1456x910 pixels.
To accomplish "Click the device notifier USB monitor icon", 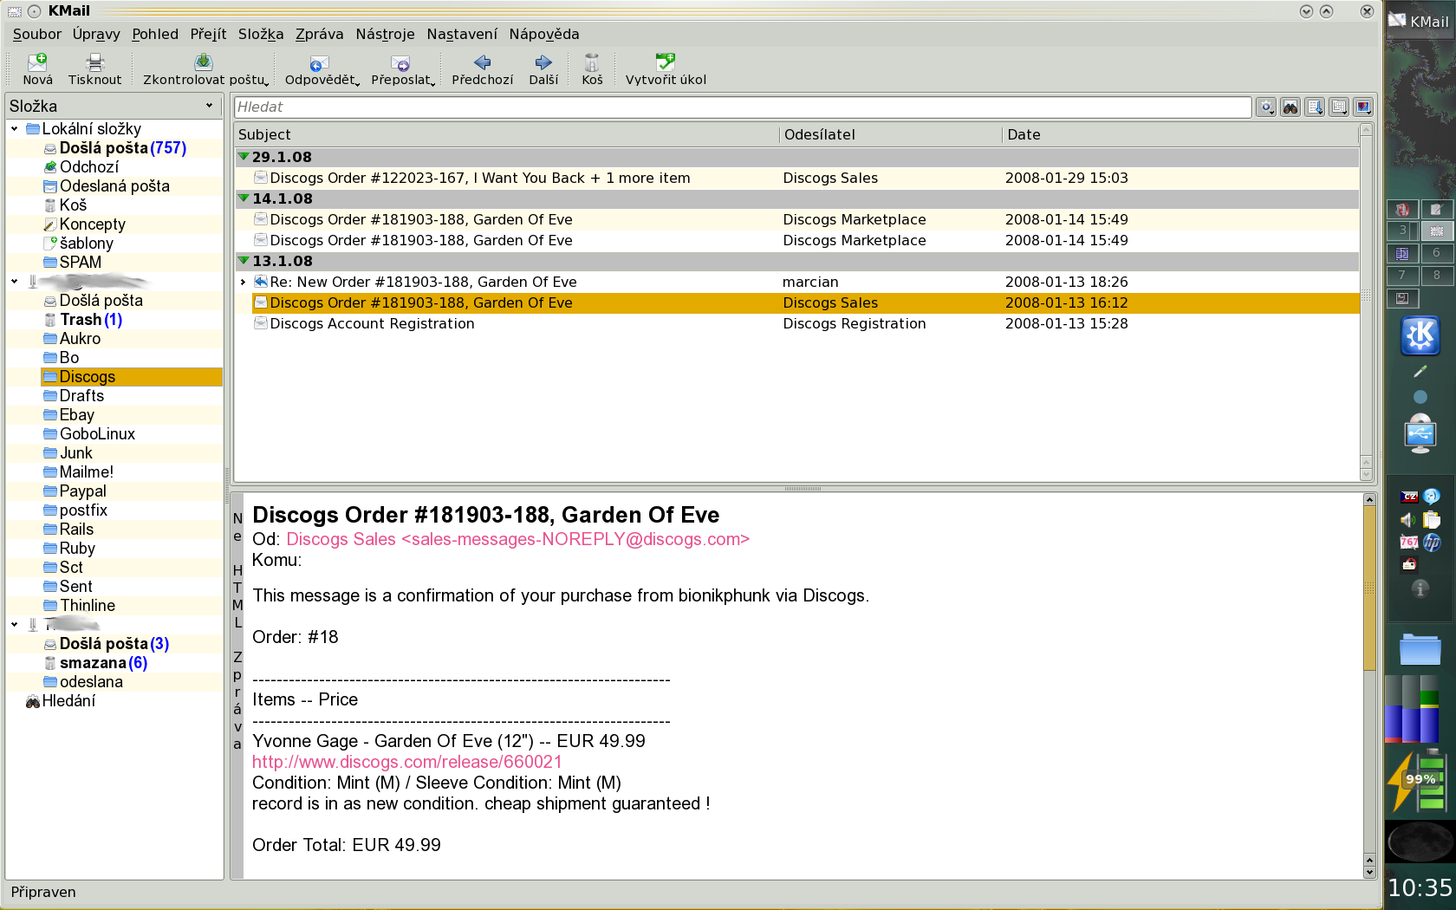I will tap(1420, 434).
